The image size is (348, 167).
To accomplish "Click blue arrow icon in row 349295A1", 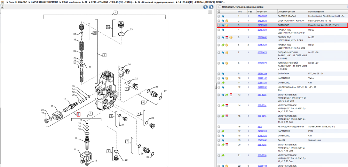I will [x=223, y=21].
